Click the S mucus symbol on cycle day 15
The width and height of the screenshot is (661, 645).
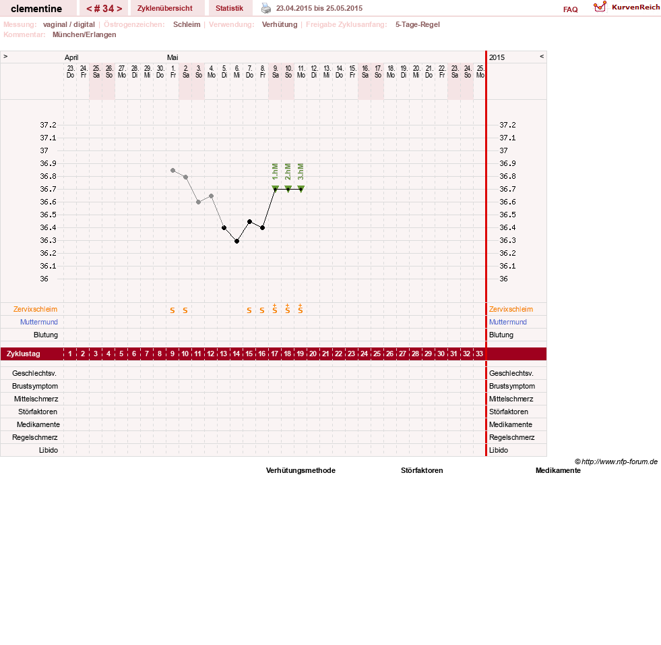tap(249, 310)
